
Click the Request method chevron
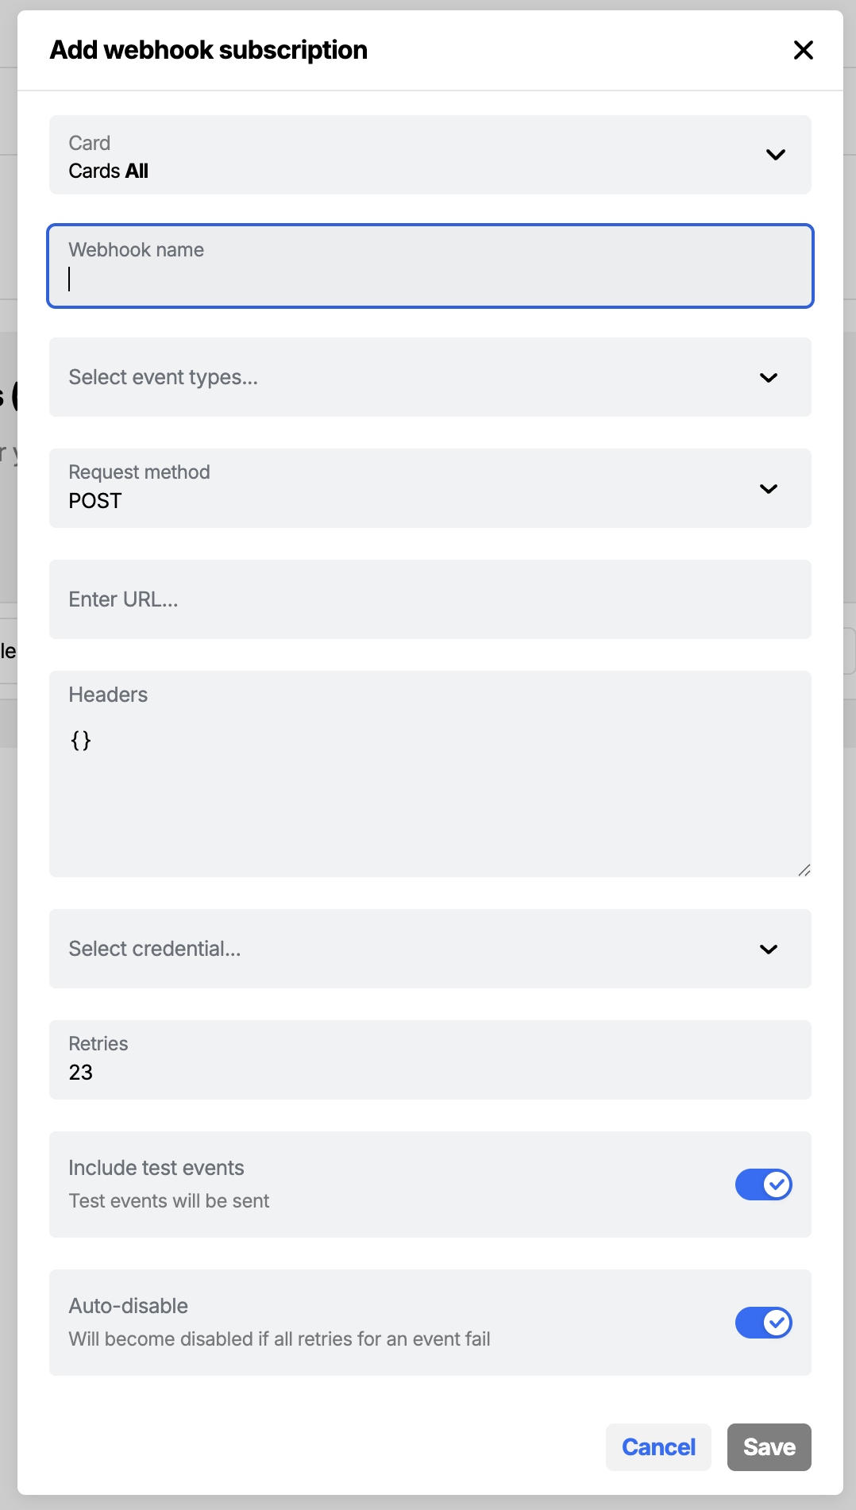[769, 489]
